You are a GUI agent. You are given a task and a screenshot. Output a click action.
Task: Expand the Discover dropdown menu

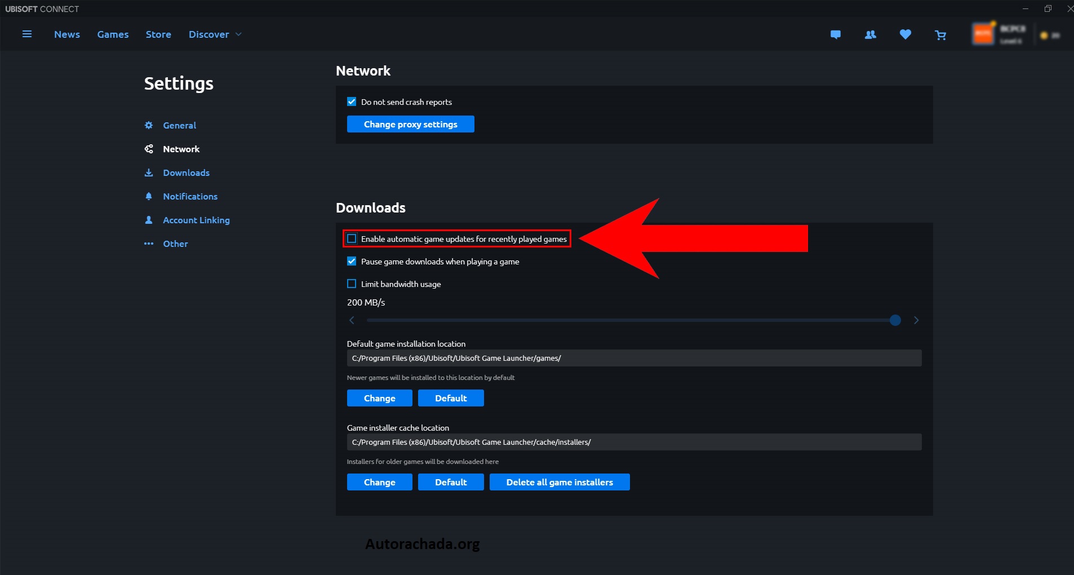(215, 34)
